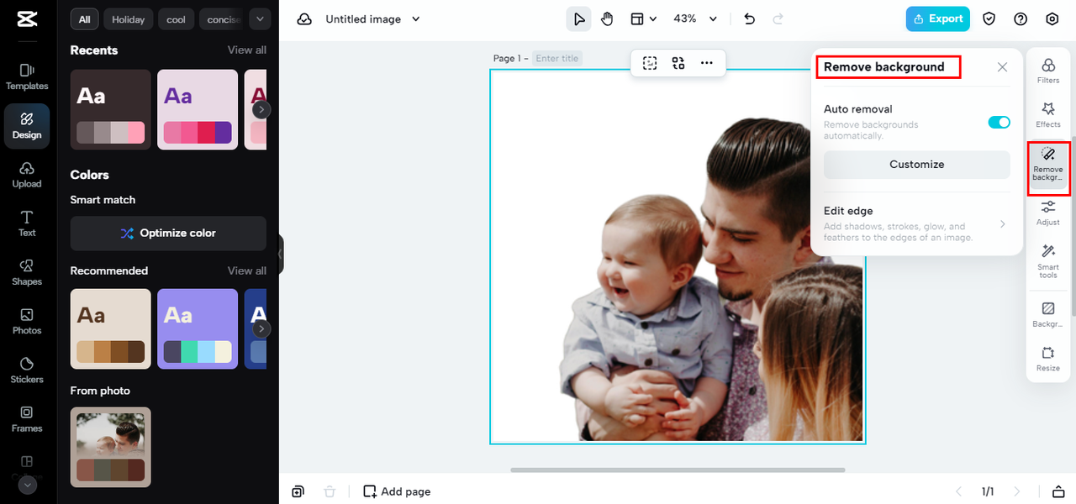Screen dimensions: 1076x504
Task: Expand the style filter tags dropdown
Action: (260, 19)
